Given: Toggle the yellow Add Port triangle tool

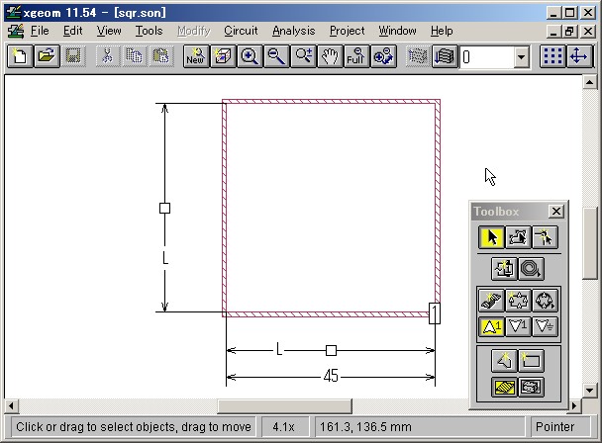Looking at the screenshot, I should click(x=491, y=326).
